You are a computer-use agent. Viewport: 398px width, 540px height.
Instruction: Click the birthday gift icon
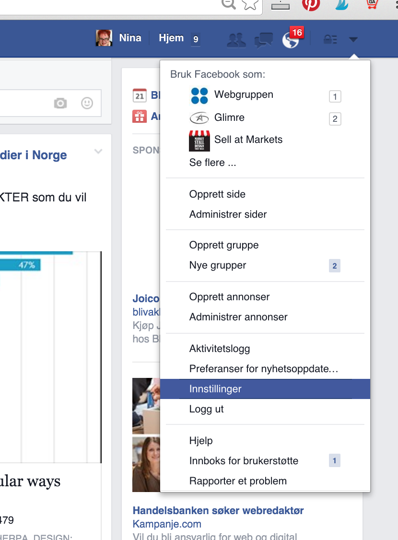tap(140, 117)
